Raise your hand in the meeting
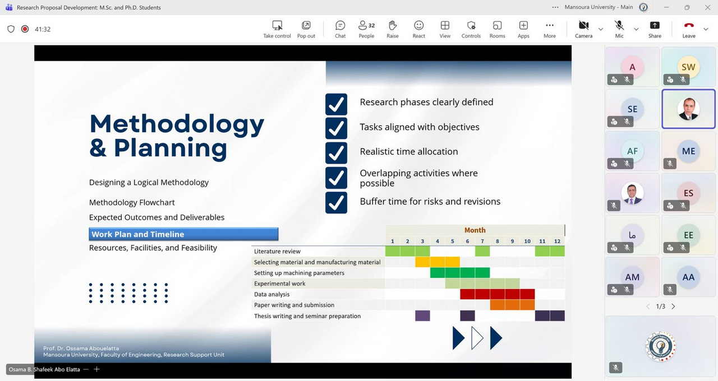This screenshot has height=381, width=718. point(393,29)
